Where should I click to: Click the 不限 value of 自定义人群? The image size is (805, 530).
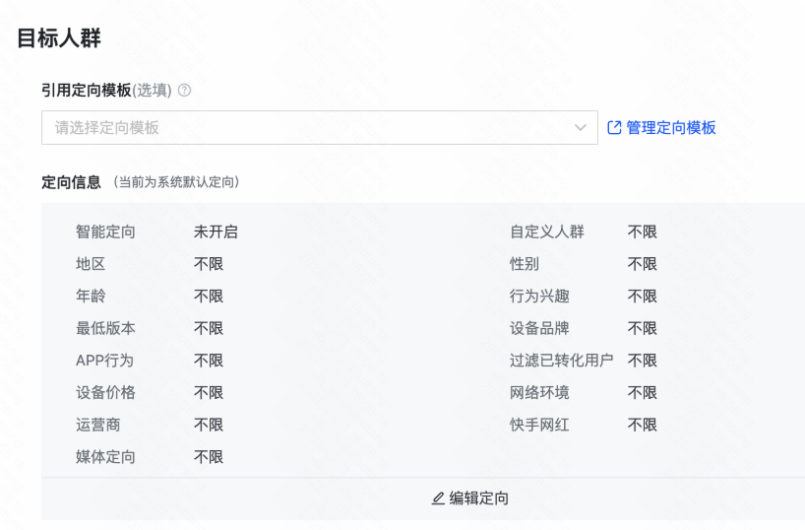(x=643, y=232)
